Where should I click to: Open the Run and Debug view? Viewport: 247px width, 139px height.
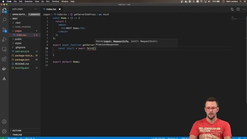pos(4,39)
